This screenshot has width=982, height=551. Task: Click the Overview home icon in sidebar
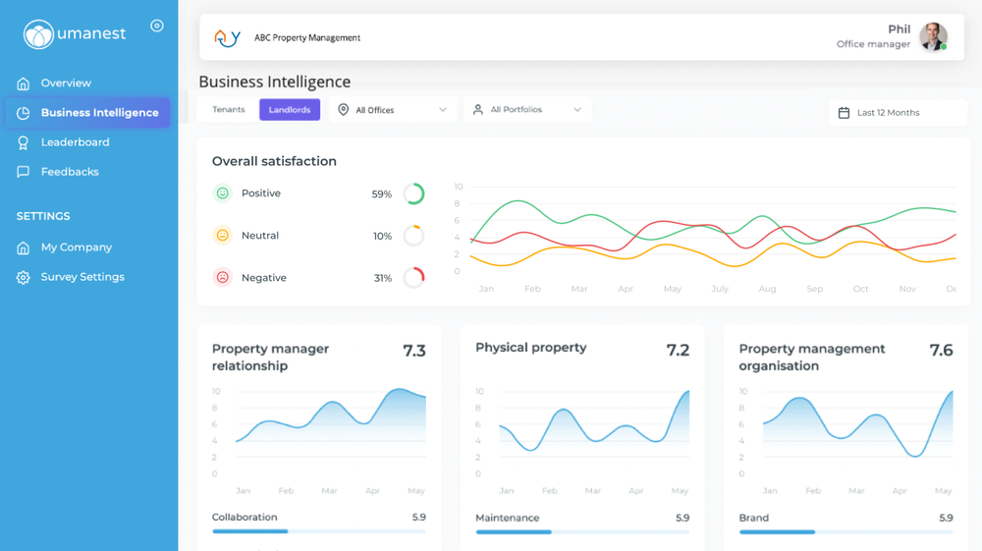[24, 83]
